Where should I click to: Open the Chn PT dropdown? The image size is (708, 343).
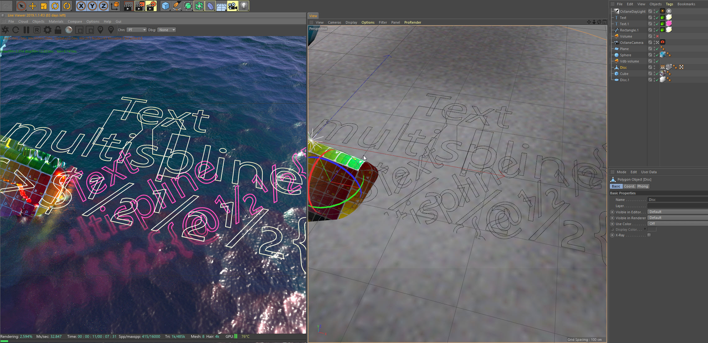tap(136, 30)
